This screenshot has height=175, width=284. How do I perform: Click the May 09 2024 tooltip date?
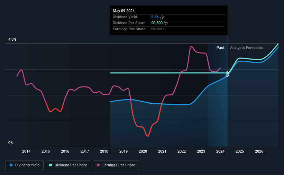pos(124,11)
